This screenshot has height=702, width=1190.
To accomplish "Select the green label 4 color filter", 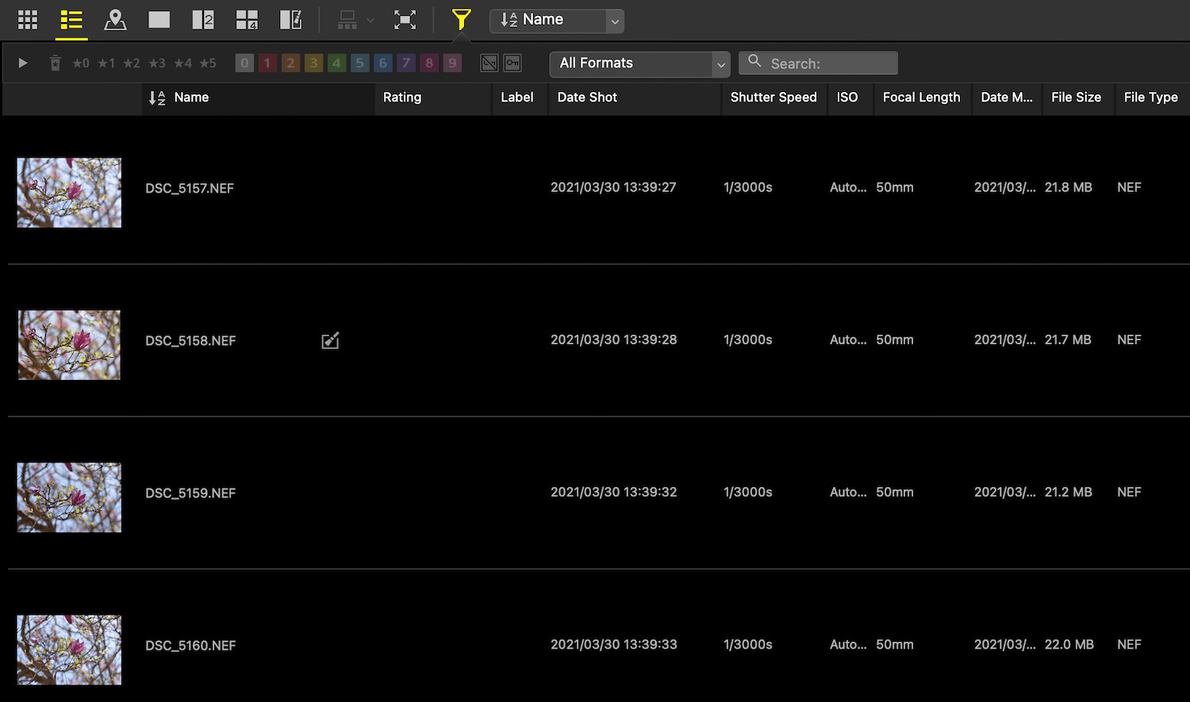I will 336,63.
